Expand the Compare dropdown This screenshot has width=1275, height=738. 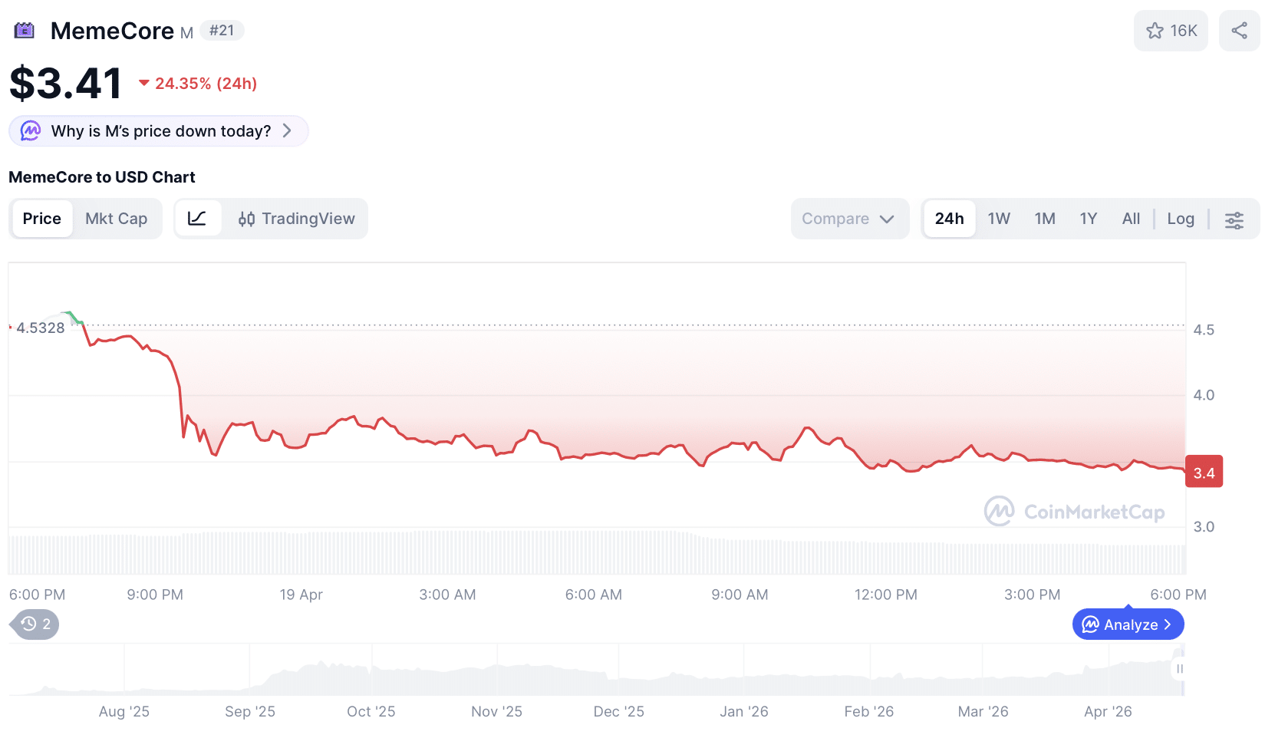click(x=848, y=219)
